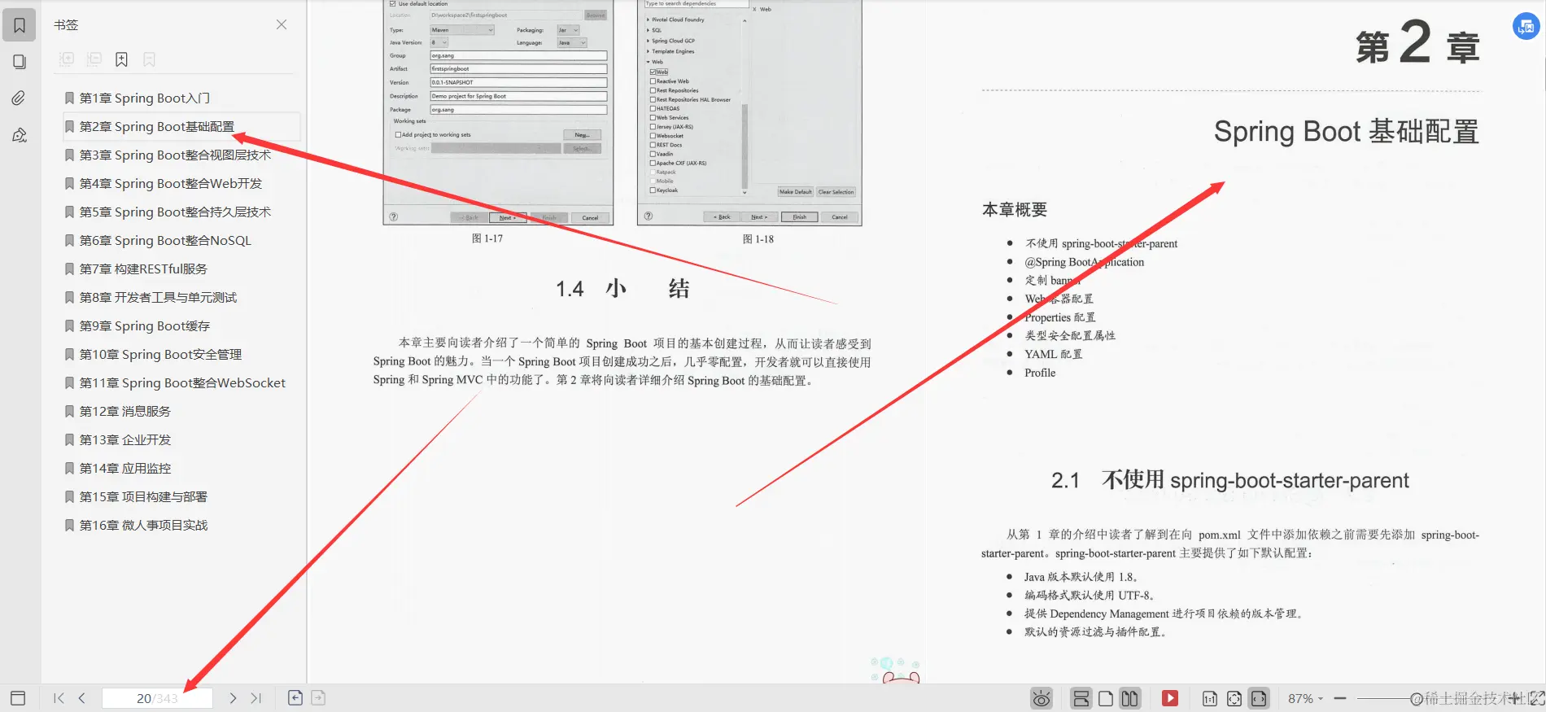The width and height of the screenshot is (1546, 712).
Task: Go to bookmark 第3章 Spring Boot整合视图层技术
Action: click(x=175, y=155)
